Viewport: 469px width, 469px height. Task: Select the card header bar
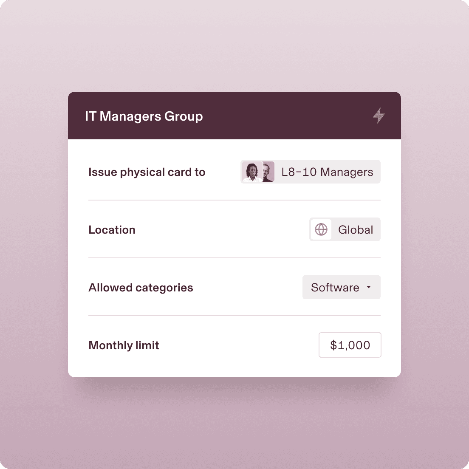pos(234,116)
